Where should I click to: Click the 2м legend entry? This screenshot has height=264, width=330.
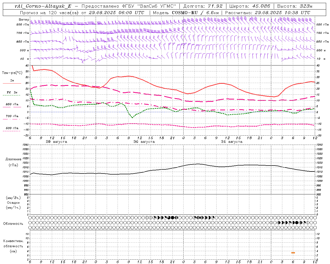tap(12, 81)
